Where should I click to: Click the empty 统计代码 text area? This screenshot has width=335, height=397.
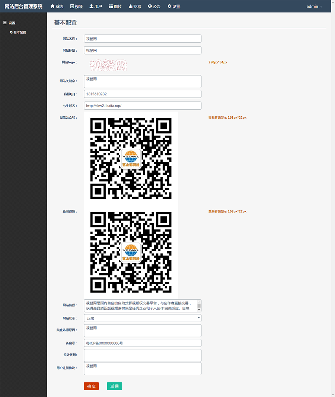pos(143,355)
